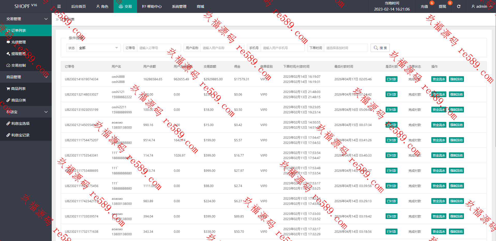Click the 角色 person icon

coord(98,6)
